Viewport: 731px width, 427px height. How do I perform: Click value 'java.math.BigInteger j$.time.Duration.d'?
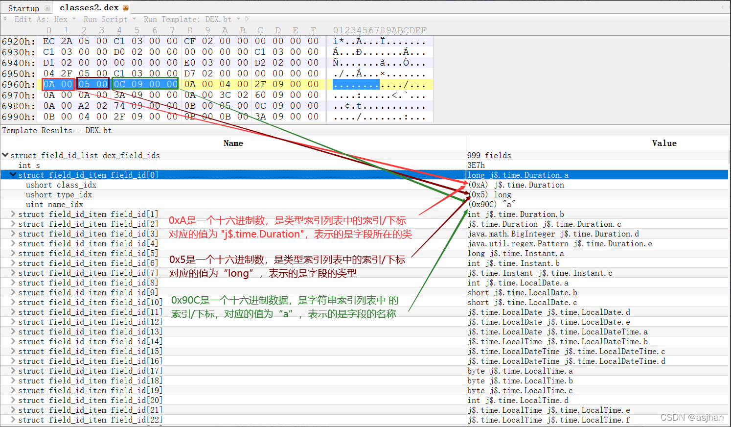pyautogui.click(x=553, y=234)
